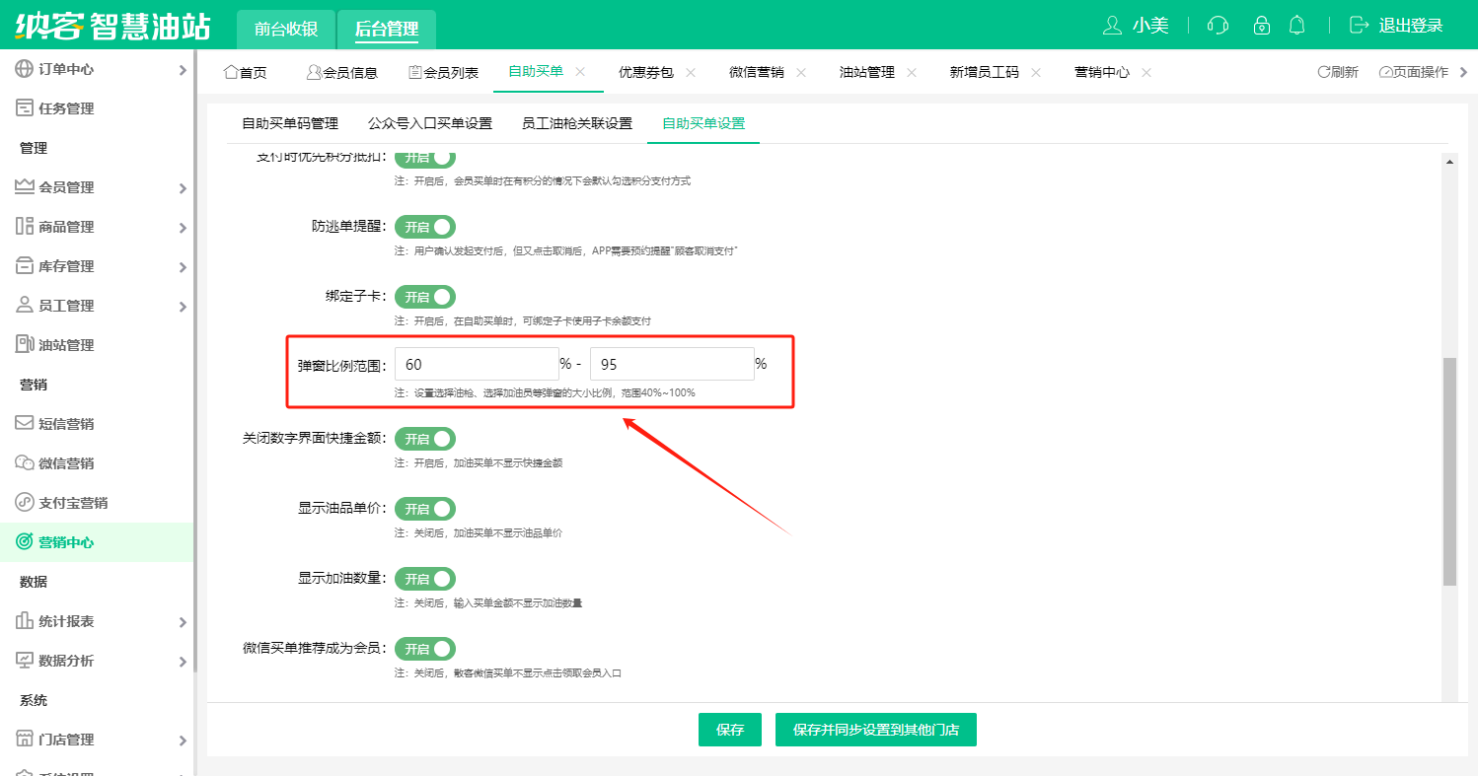Screen dimensions: 1478x776
Task: Click the 保存 button
Action: coord(729,730)
